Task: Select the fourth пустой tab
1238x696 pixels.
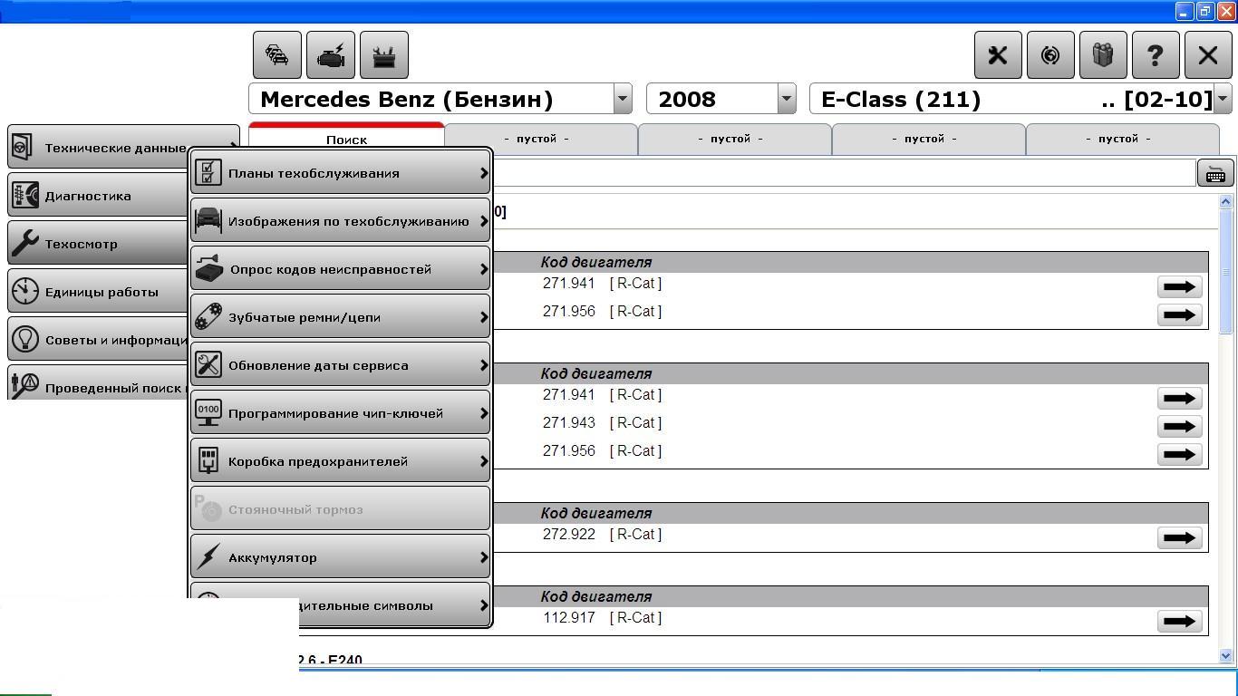Action: point(1123,139)
